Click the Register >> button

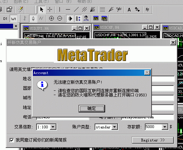pos(153,140)
